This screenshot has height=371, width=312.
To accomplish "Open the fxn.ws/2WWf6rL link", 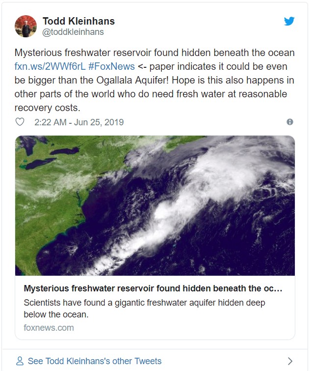I will [x=50, y=66].
